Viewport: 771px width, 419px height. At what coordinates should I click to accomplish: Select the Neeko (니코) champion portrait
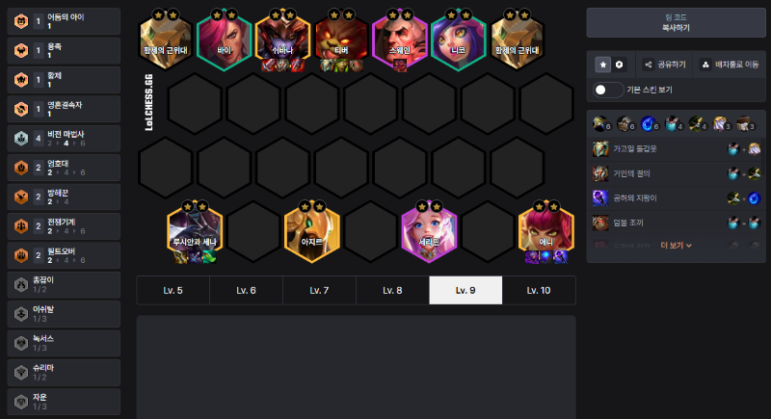point(459,41)
